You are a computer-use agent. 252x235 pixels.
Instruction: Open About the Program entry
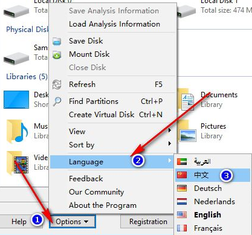[112, 205]
